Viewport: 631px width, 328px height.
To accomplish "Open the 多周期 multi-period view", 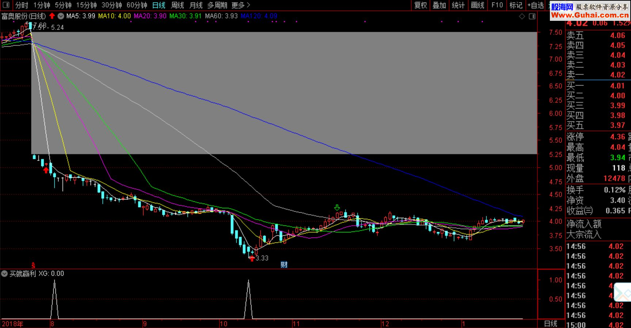I will (217, 5).
